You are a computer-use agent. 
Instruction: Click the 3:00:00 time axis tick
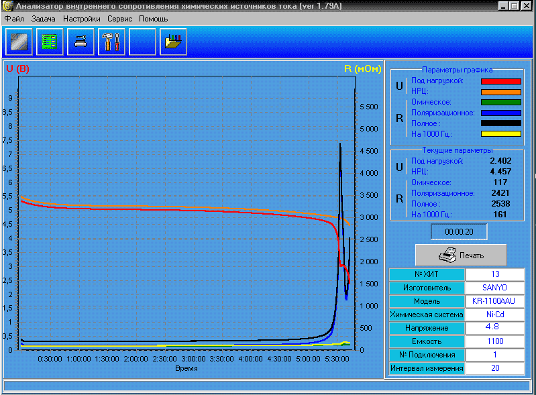point(193,359)
